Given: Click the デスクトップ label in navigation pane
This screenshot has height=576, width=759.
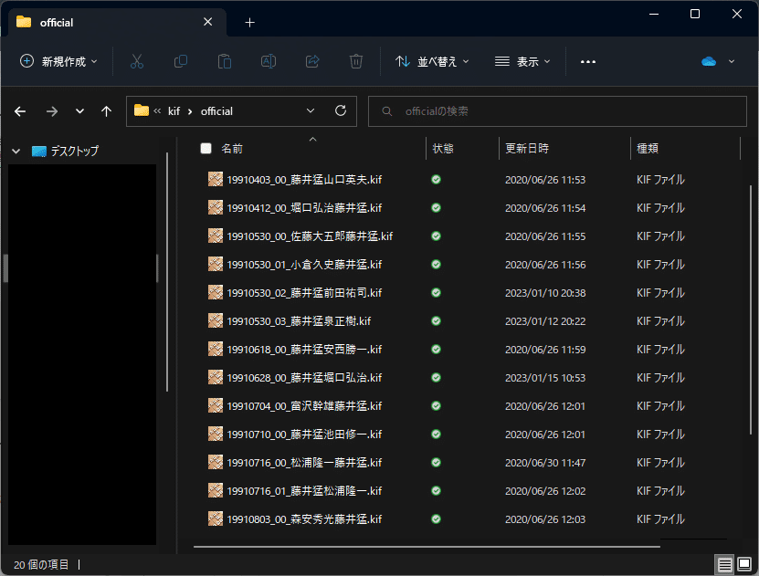Looking at the screenshot, I should click(x=75, y=152).
